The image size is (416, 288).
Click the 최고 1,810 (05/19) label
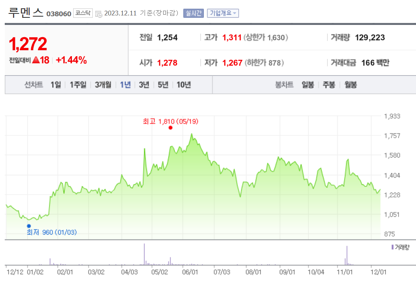click(x=171, y=121)
